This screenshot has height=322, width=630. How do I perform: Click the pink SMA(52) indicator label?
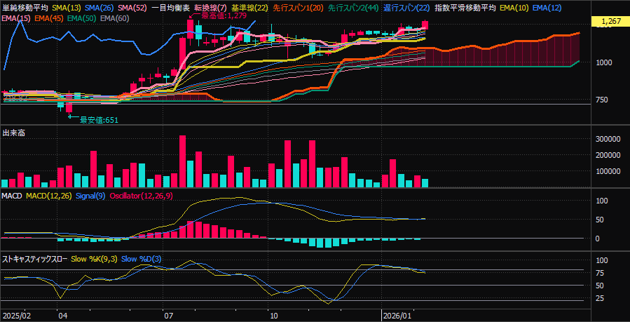click(132, 7)
